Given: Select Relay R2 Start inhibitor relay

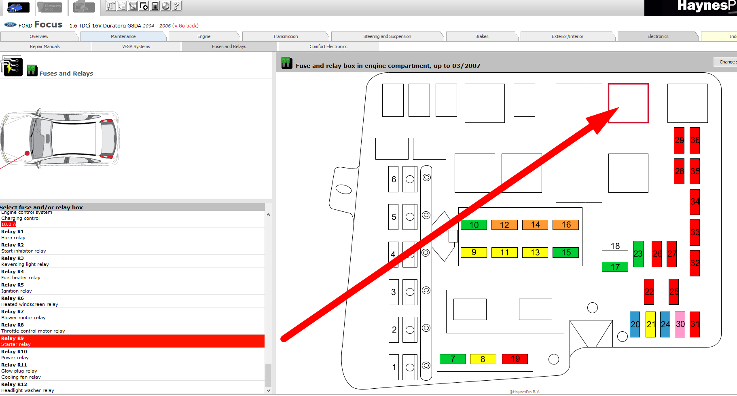Looking at the screenshot, I should tap(132, 248).
